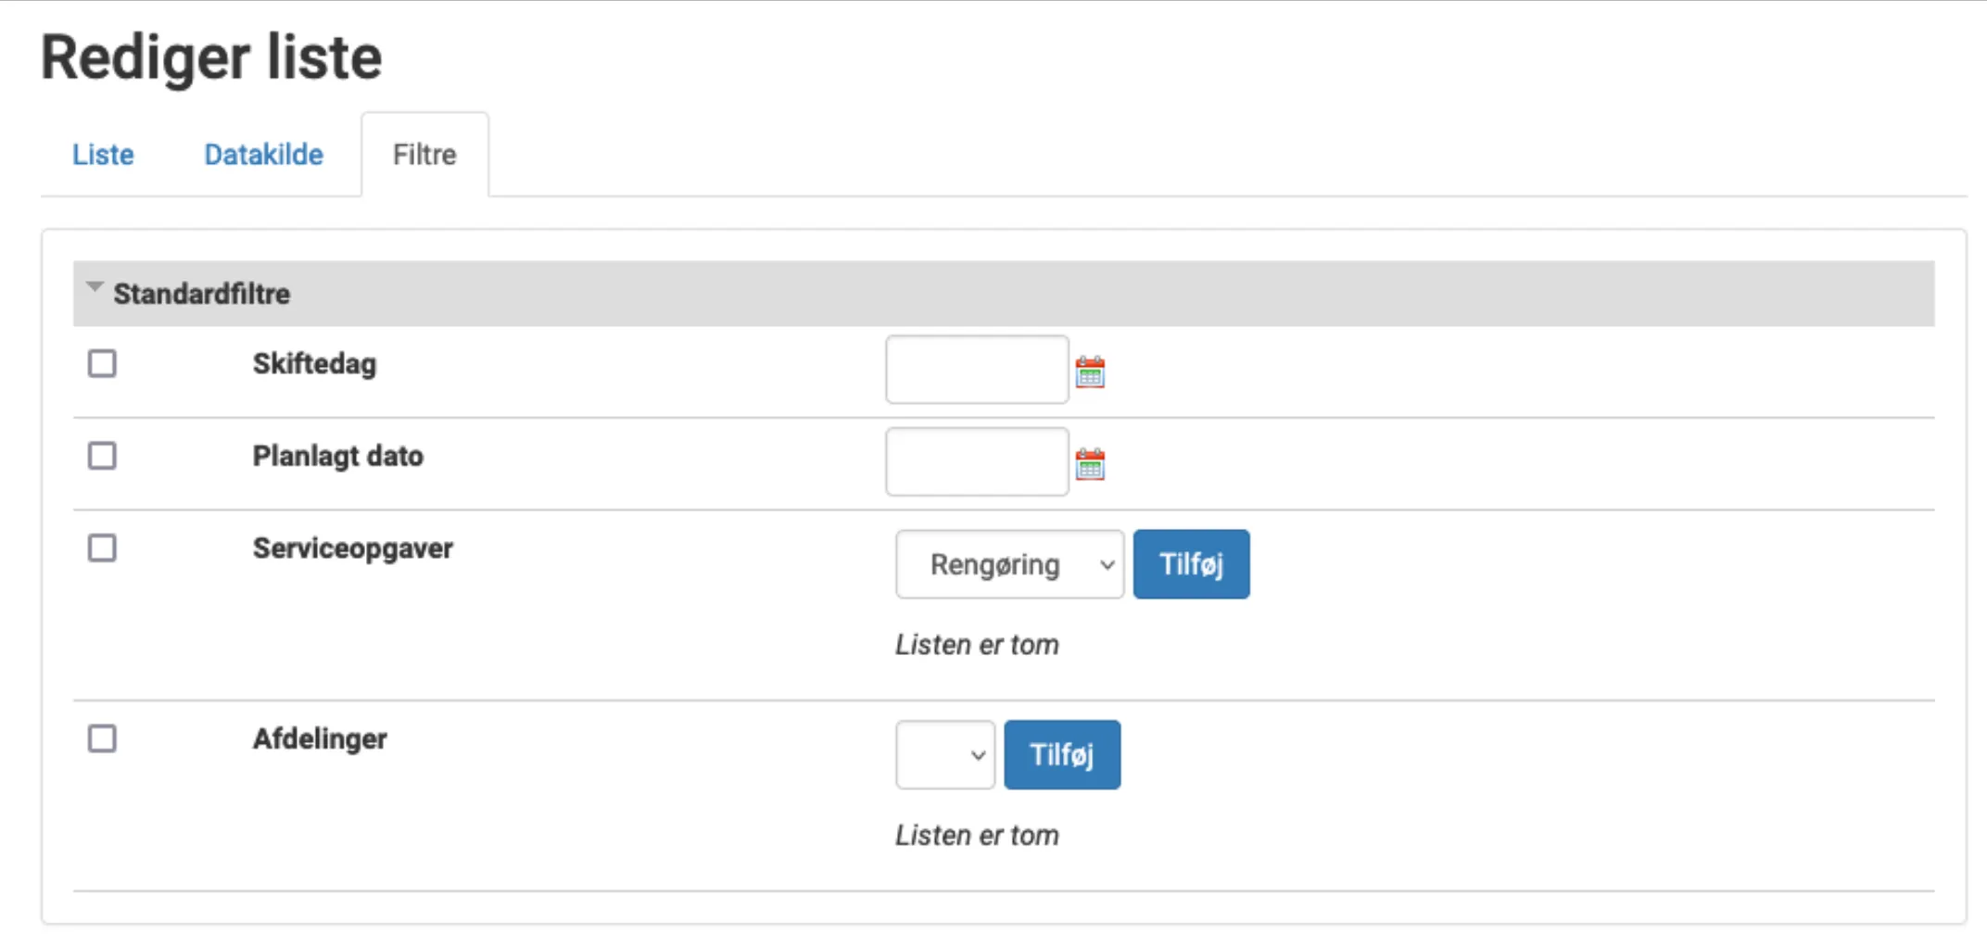This screenshot has height=945, width=1987.
Task: Toggle the Serviceopgaver filter checkbox
Action: tap(102, 548)
